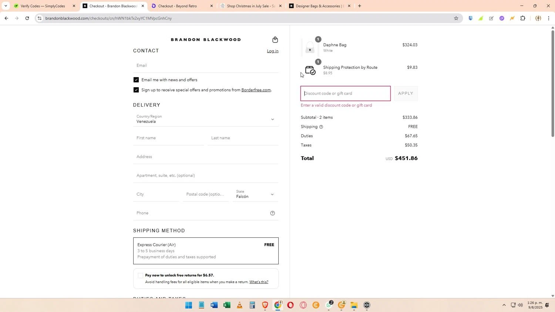
Task: Click the What's this? link
Action: 259,282
